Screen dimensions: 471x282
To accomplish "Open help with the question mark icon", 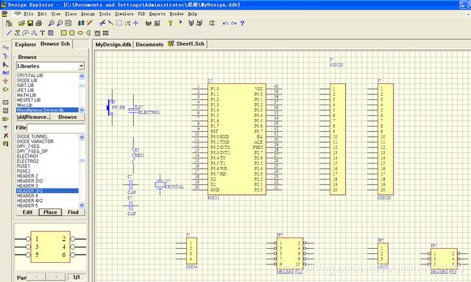I will click(242, 23).
